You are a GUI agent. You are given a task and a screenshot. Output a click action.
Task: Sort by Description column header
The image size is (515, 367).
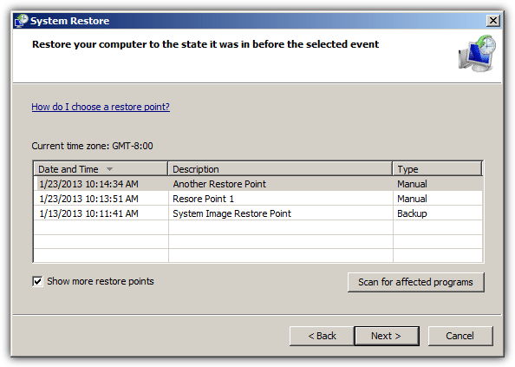(280, 169)
